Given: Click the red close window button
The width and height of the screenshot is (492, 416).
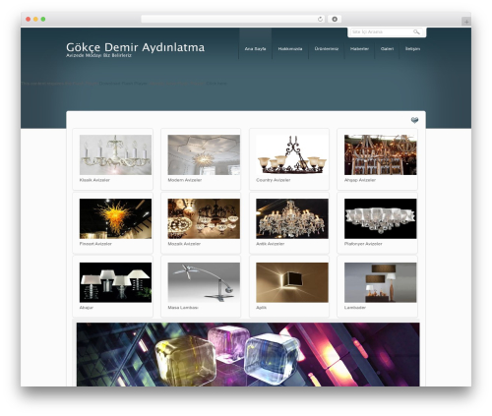Looking at the screenshot, I should [29, 20].
